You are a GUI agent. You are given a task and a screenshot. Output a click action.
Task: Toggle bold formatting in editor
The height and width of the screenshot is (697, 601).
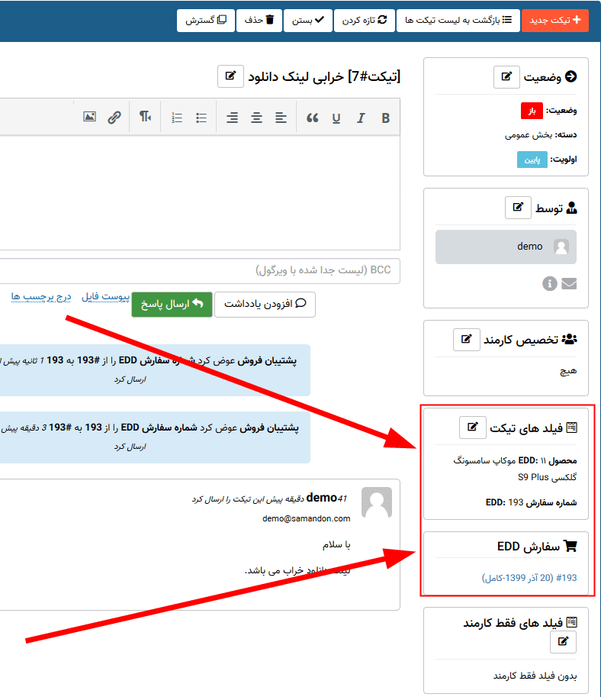pyautogui.click(x=385, y=118)
